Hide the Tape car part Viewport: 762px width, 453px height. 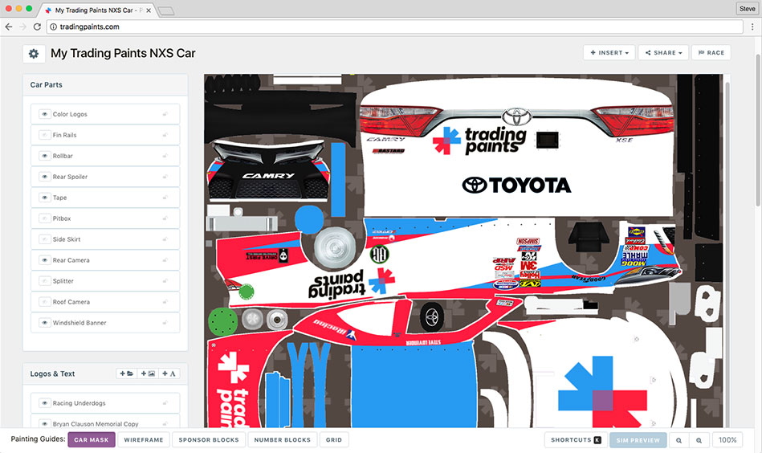45,198
